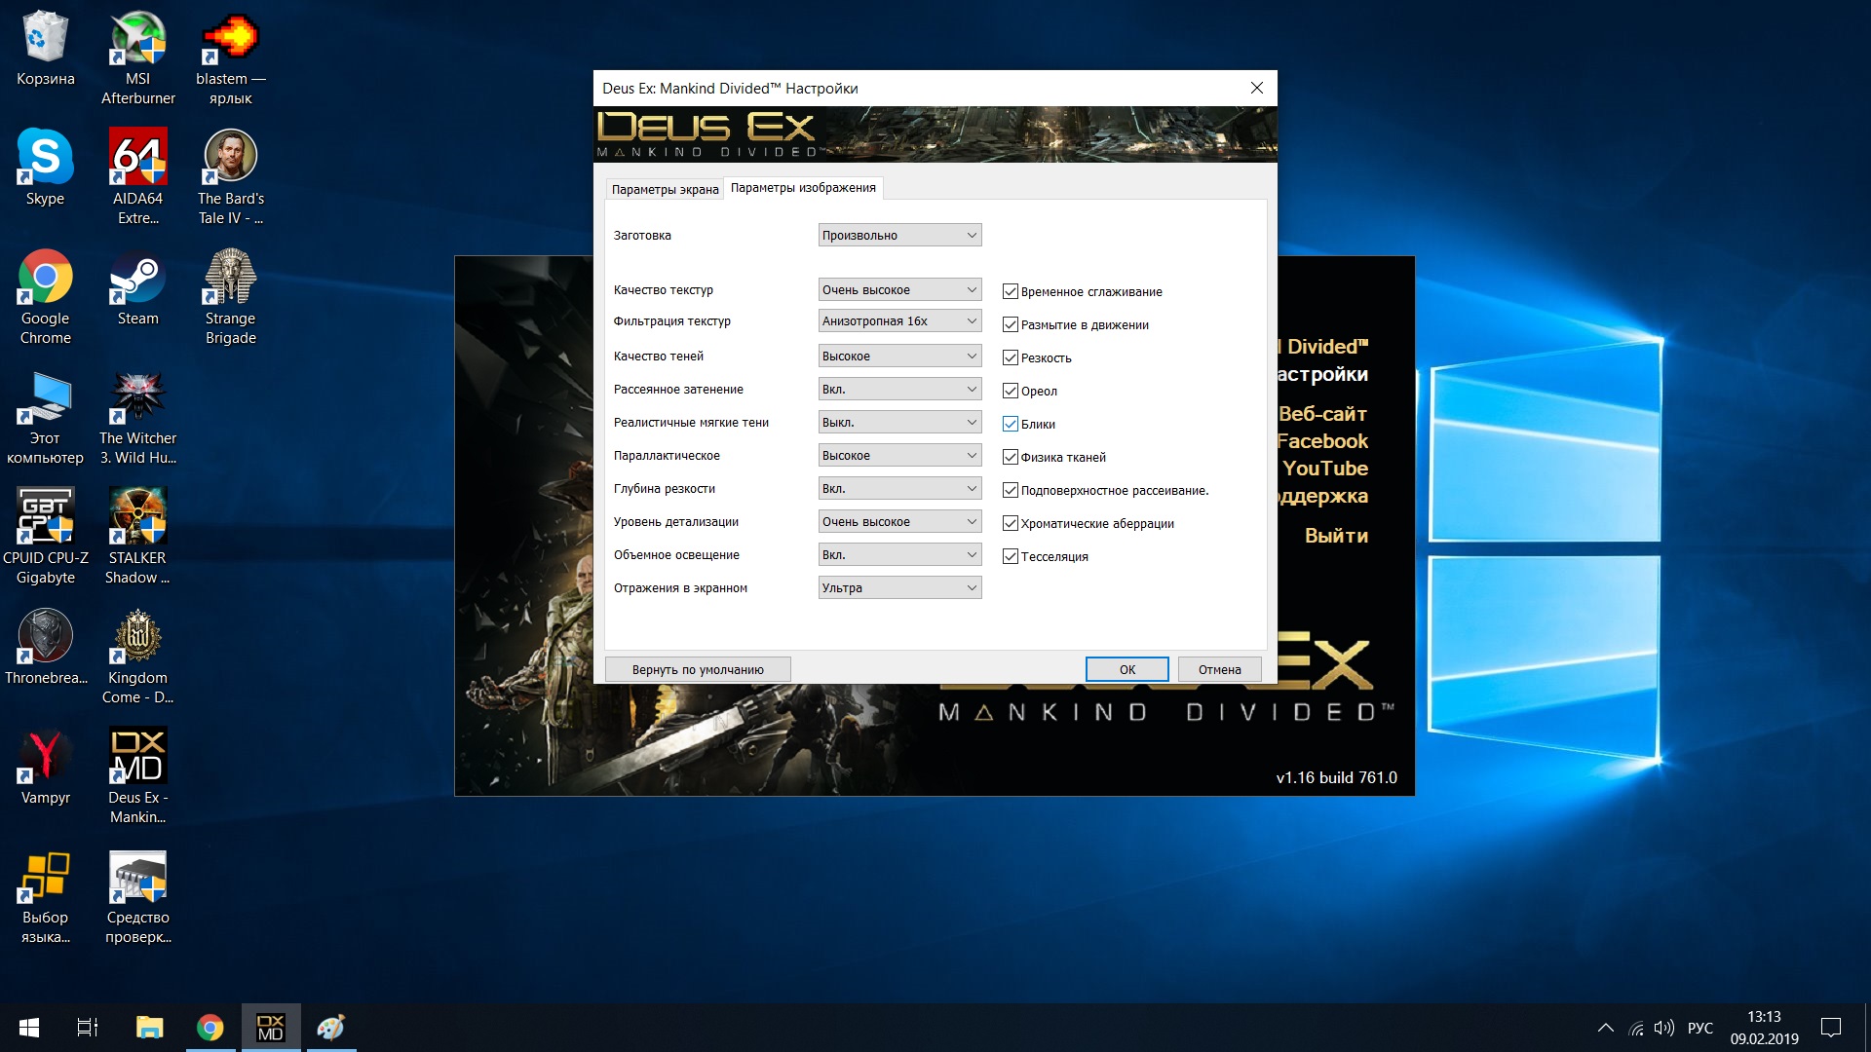Uncheck the Размытие в движении checkbox
The image size is (1871, 1052).
pyautogui.click(x=1011, y=325)
